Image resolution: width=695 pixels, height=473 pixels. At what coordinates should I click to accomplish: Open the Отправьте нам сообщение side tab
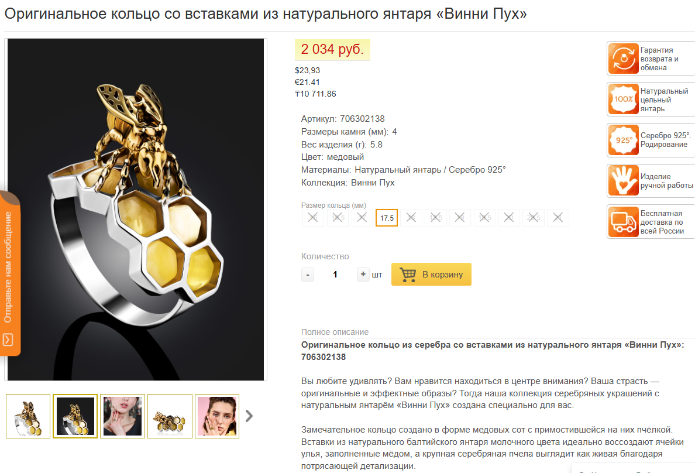tap(10, 273)
